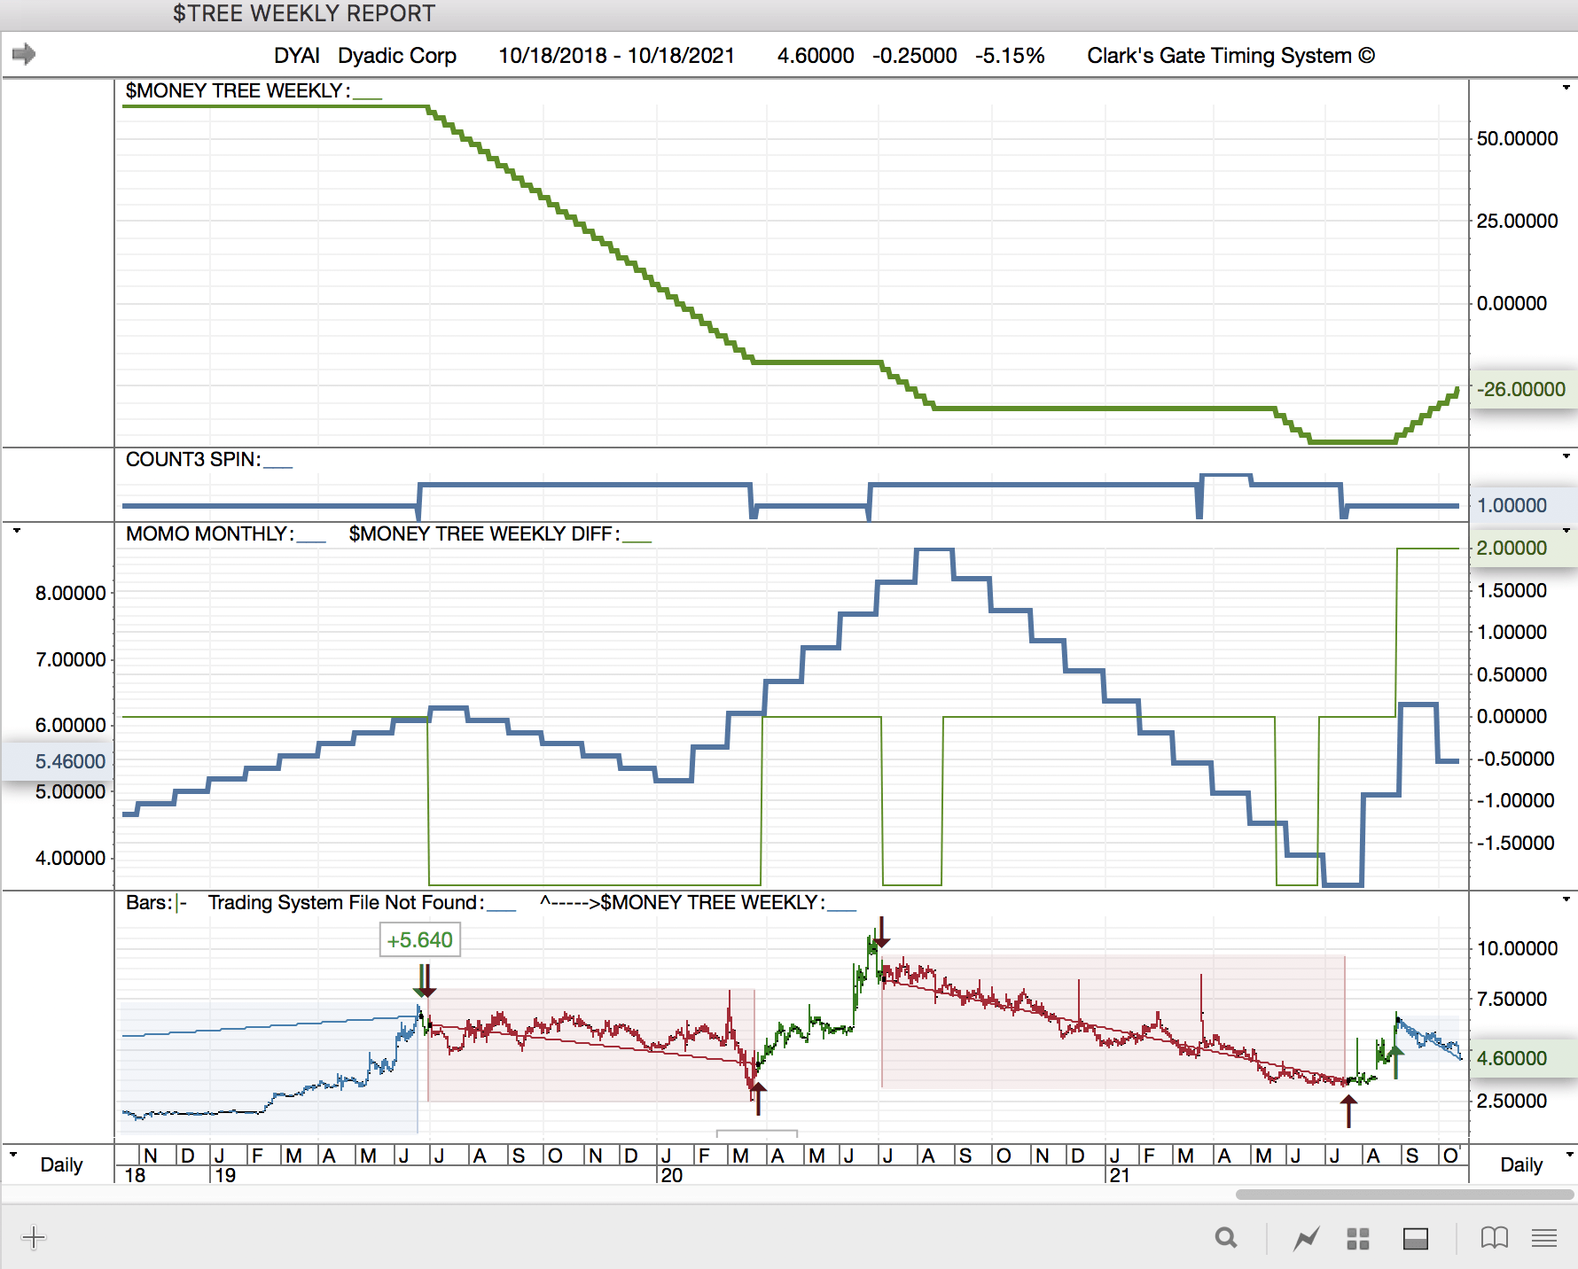Image resolution: width=1578 pixels, height=1269 pixels.
Task: Click the line chart icon in bottom toolbar
Action: pos(1306,1238)
